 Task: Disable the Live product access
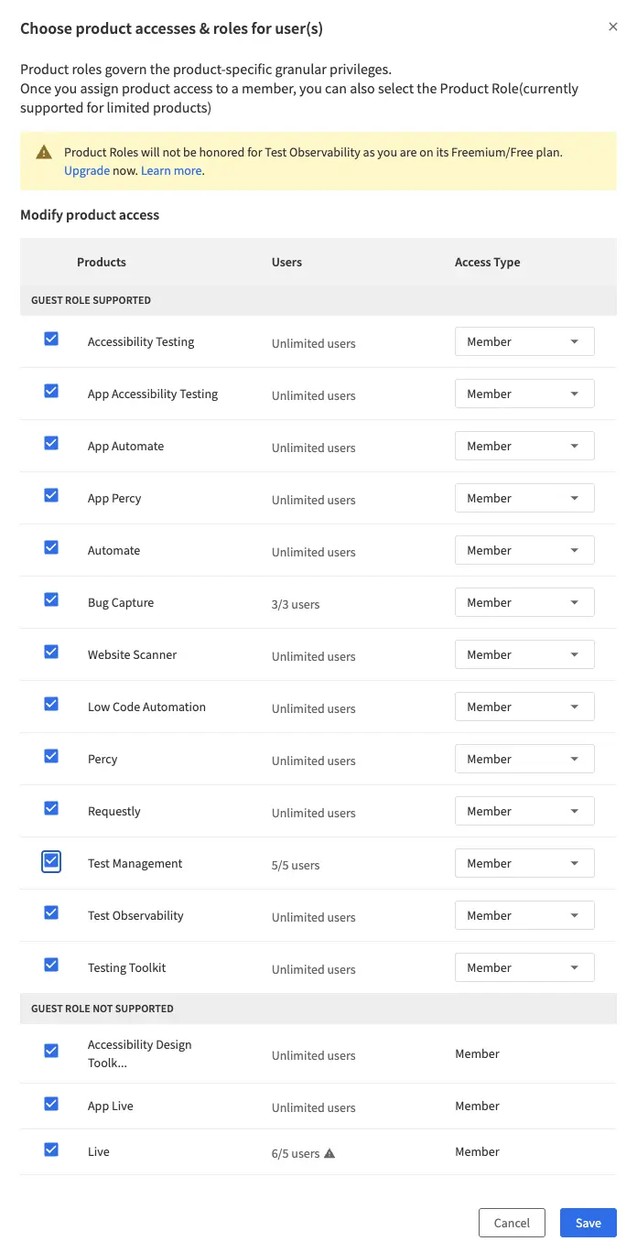(x=51, y=1149)
